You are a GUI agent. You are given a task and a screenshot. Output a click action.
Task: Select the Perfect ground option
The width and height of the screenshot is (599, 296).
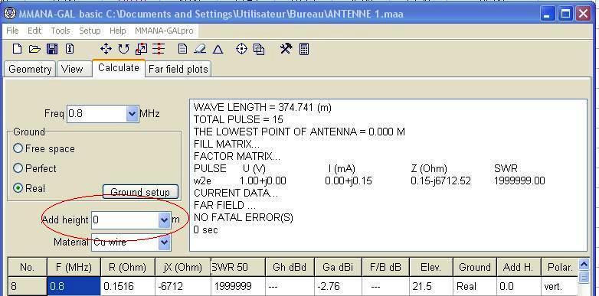(18, 168)
